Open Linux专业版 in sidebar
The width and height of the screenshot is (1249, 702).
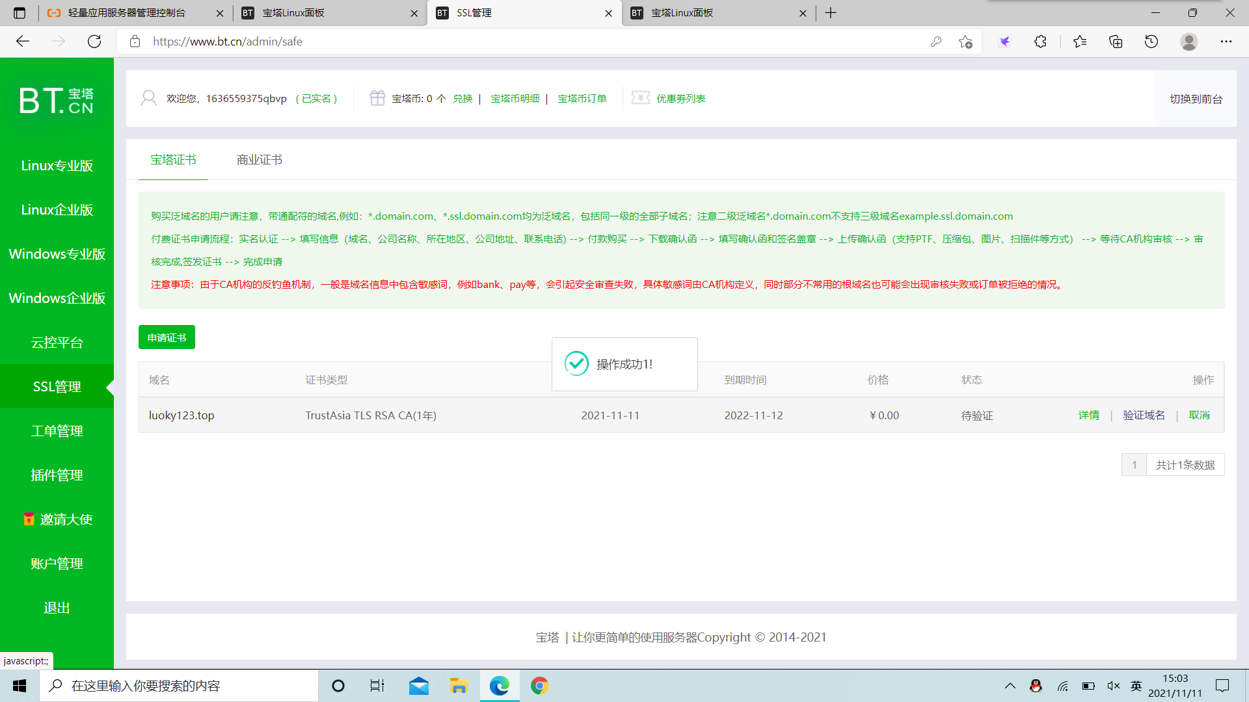57,165
